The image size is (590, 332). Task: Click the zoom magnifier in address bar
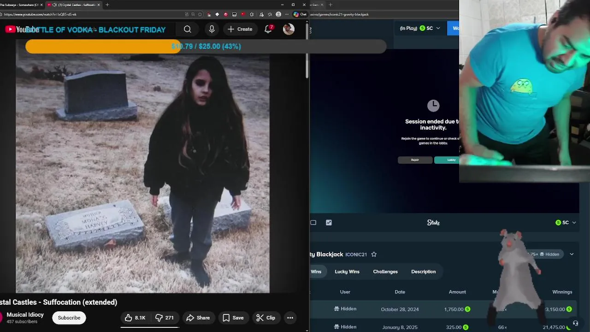193,14
